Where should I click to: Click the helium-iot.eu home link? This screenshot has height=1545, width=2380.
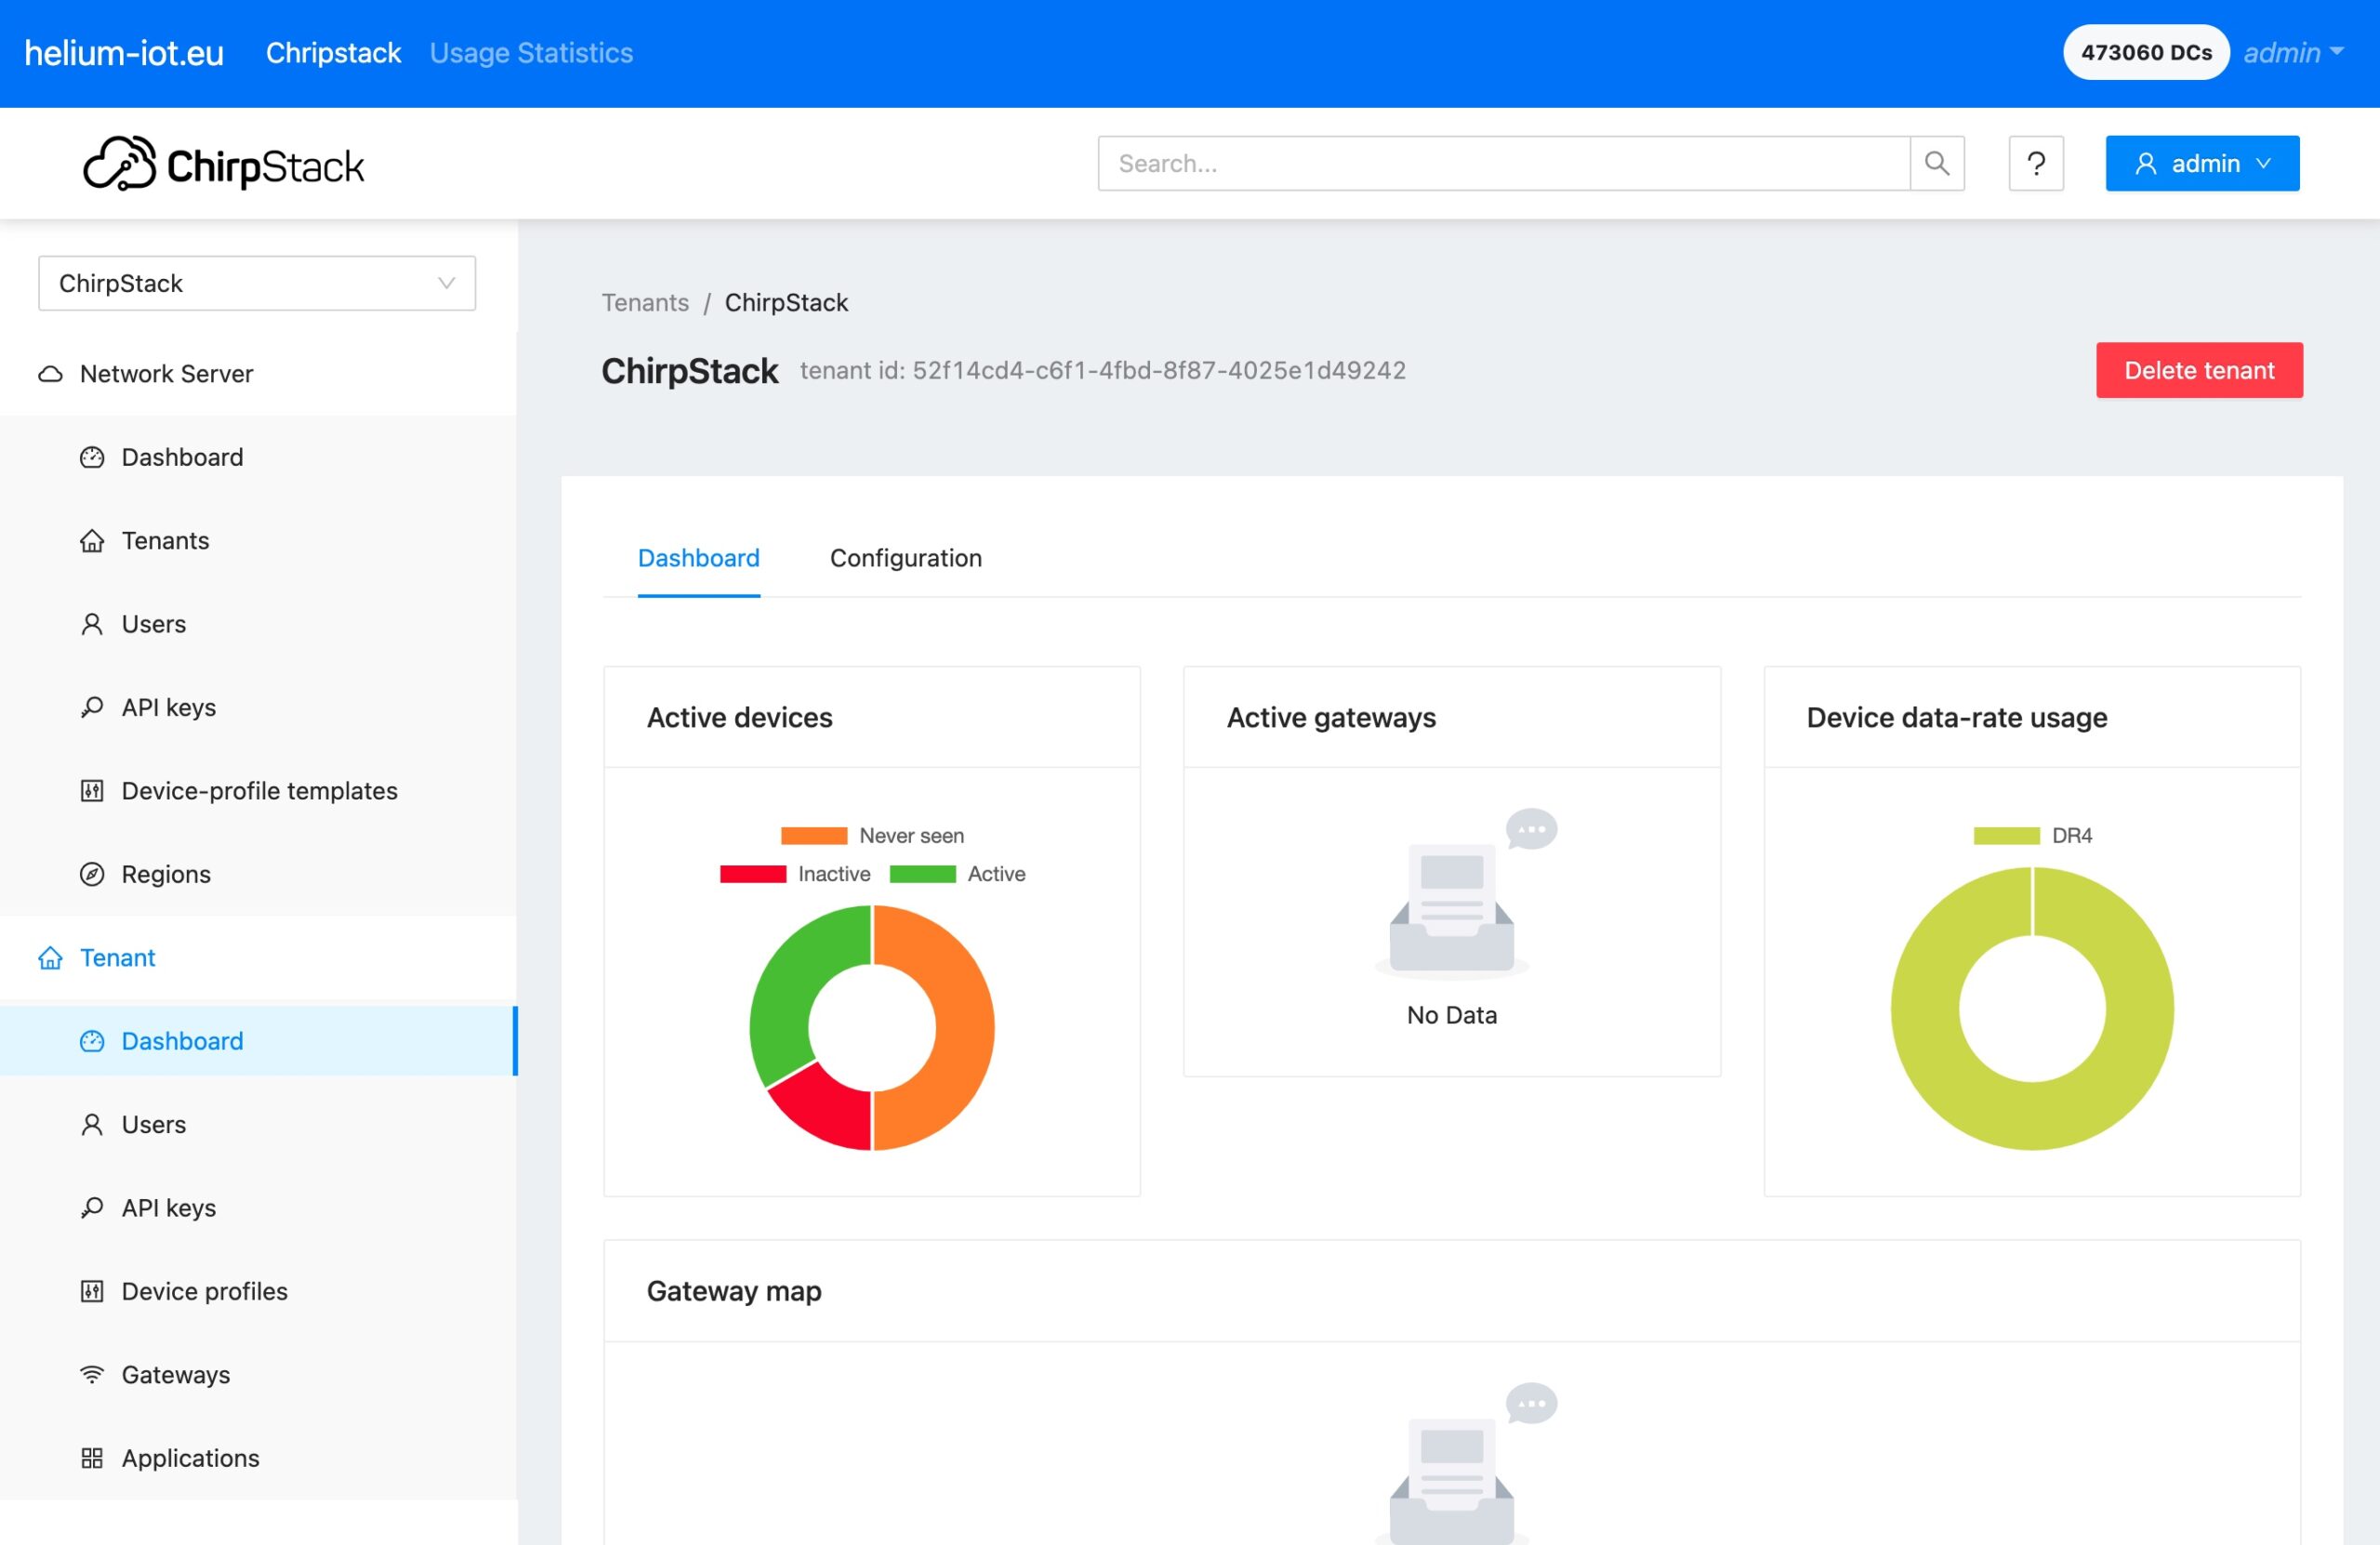[x=123, y=50]
